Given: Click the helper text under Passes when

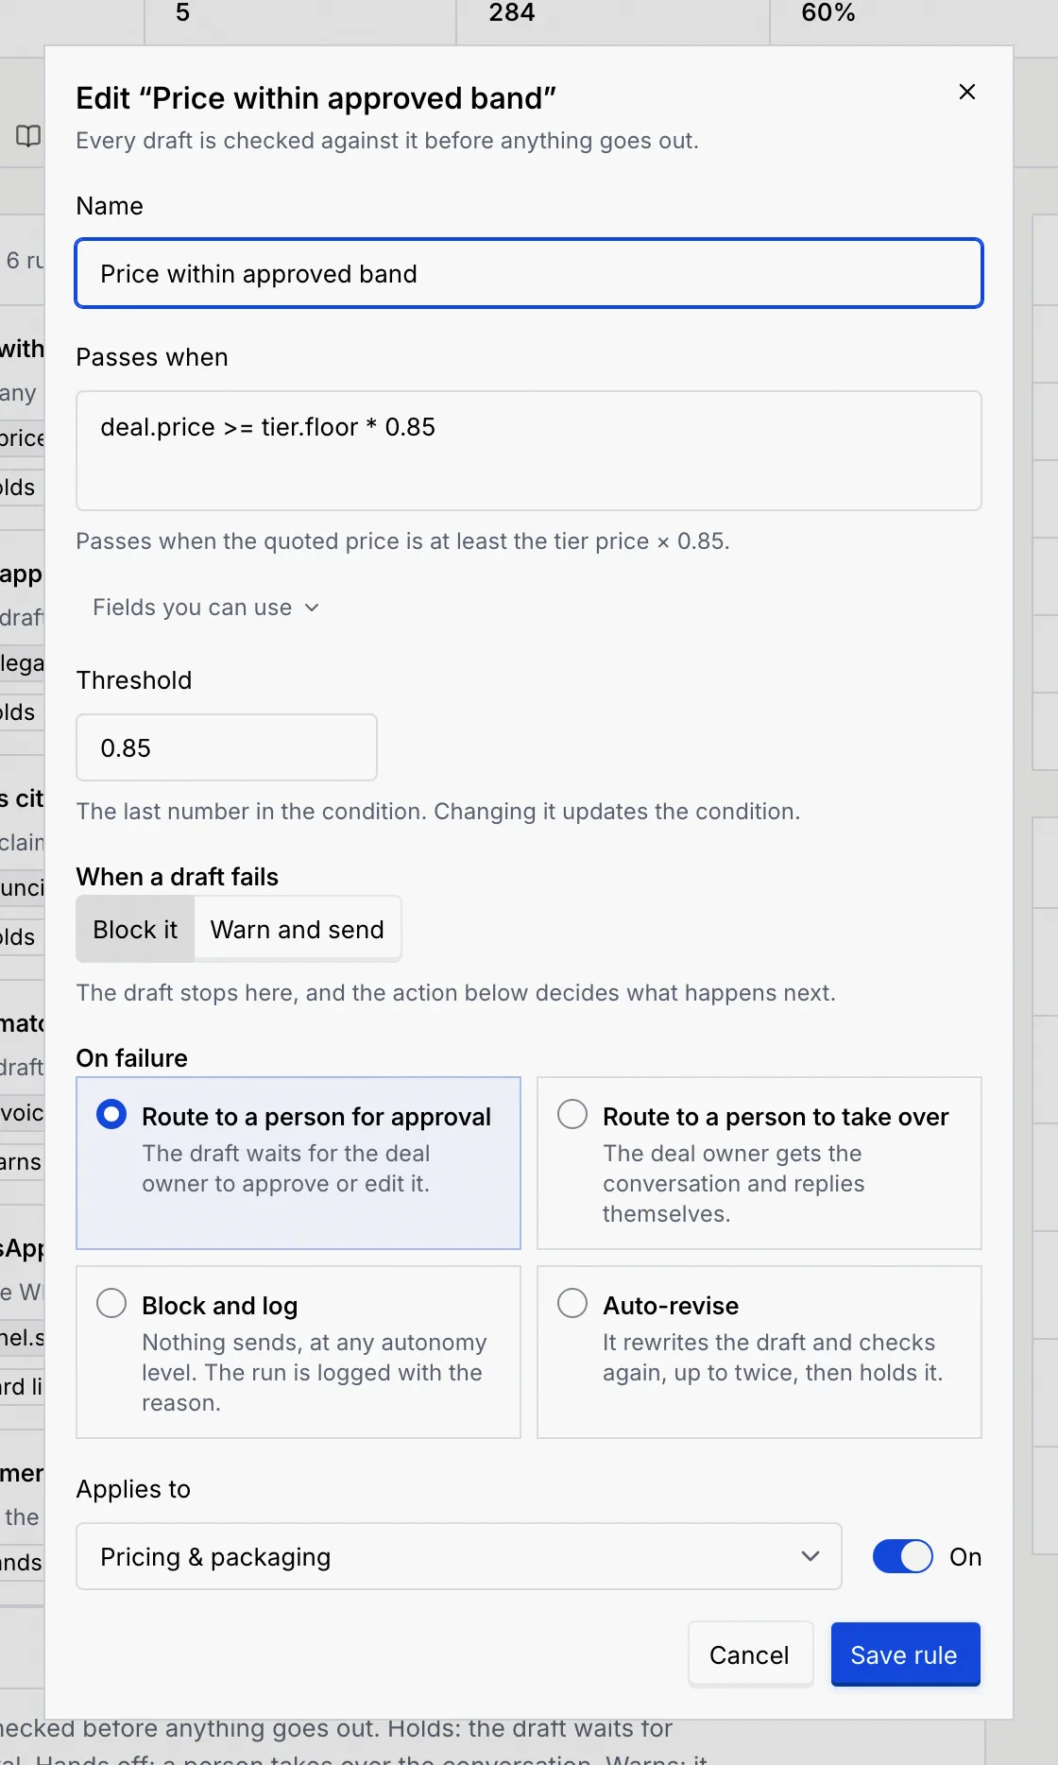Looking at the screenshot, I should point(402,541).
